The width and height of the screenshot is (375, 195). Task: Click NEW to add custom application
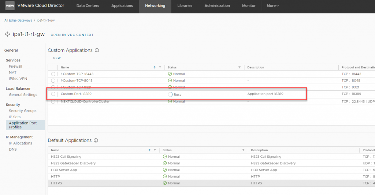[57, 58]
